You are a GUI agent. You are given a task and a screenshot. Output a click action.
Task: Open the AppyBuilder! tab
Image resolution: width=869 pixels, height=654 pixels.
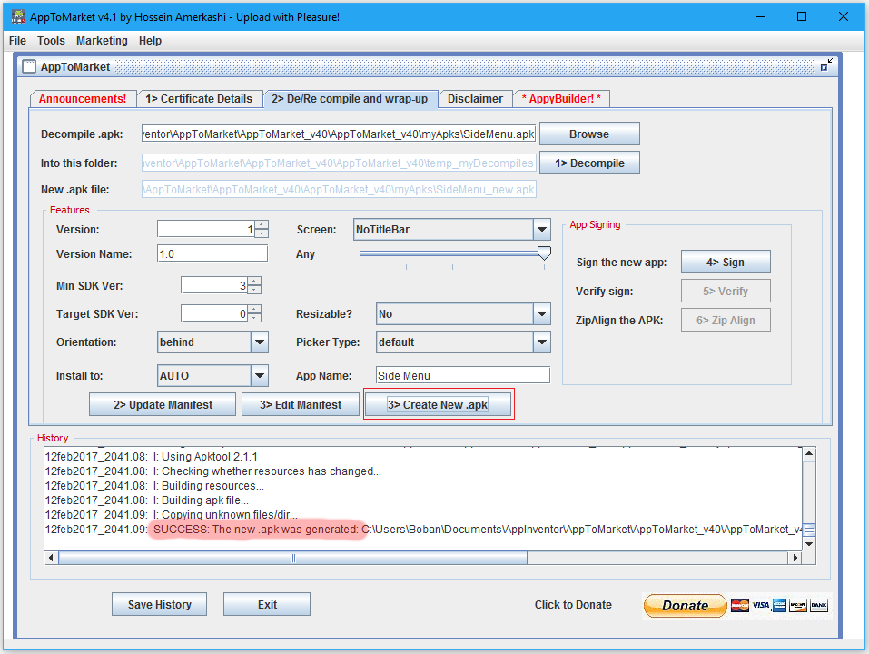tap(561, 99)
